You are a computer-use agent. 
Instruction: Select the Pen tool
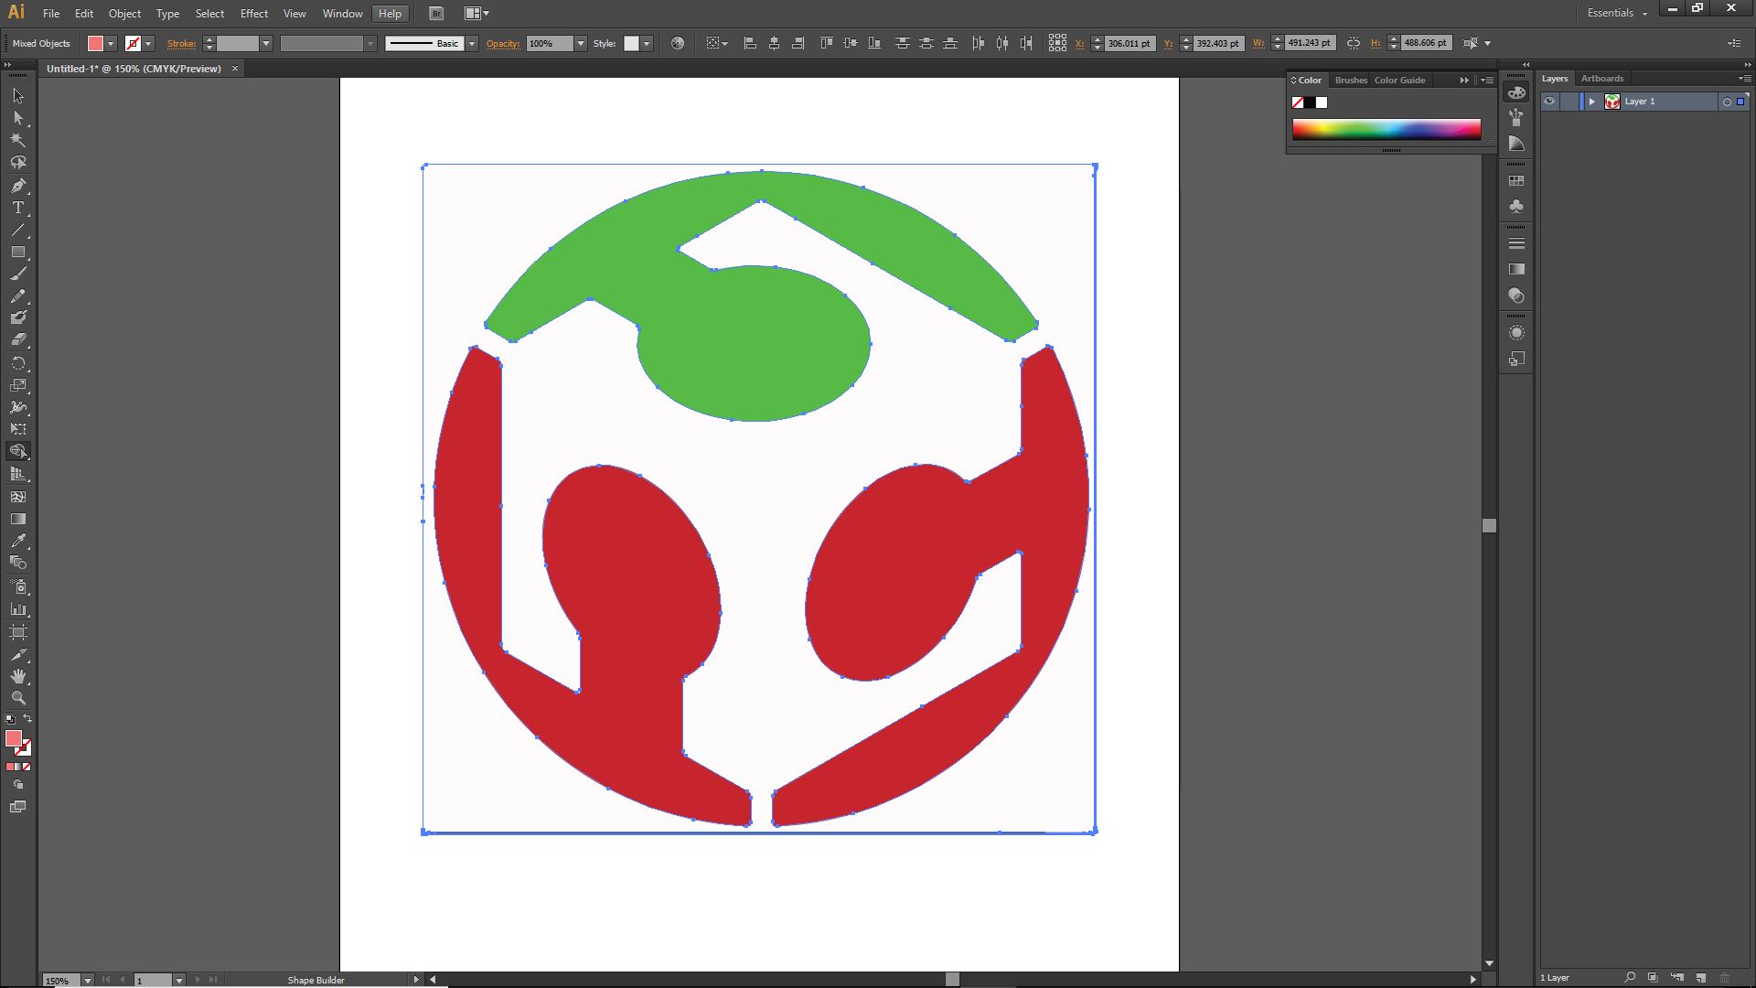18,186
